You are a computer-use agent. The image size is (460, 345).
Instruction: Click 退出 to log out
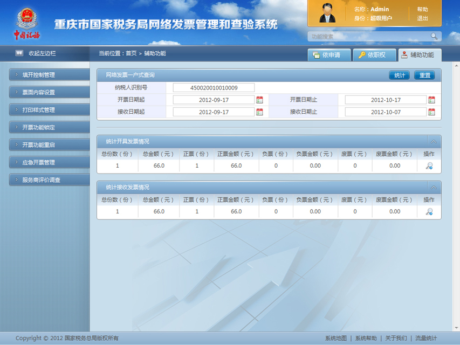coord(422,18)
